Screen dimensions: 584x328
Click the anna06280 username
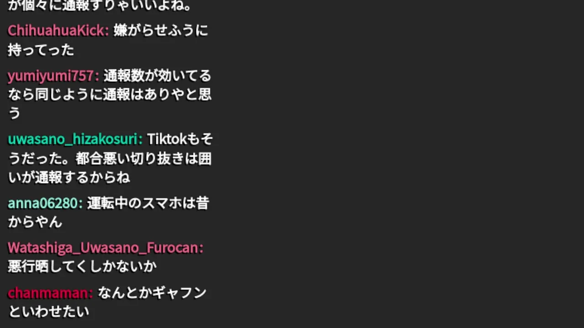pos(45,203)
